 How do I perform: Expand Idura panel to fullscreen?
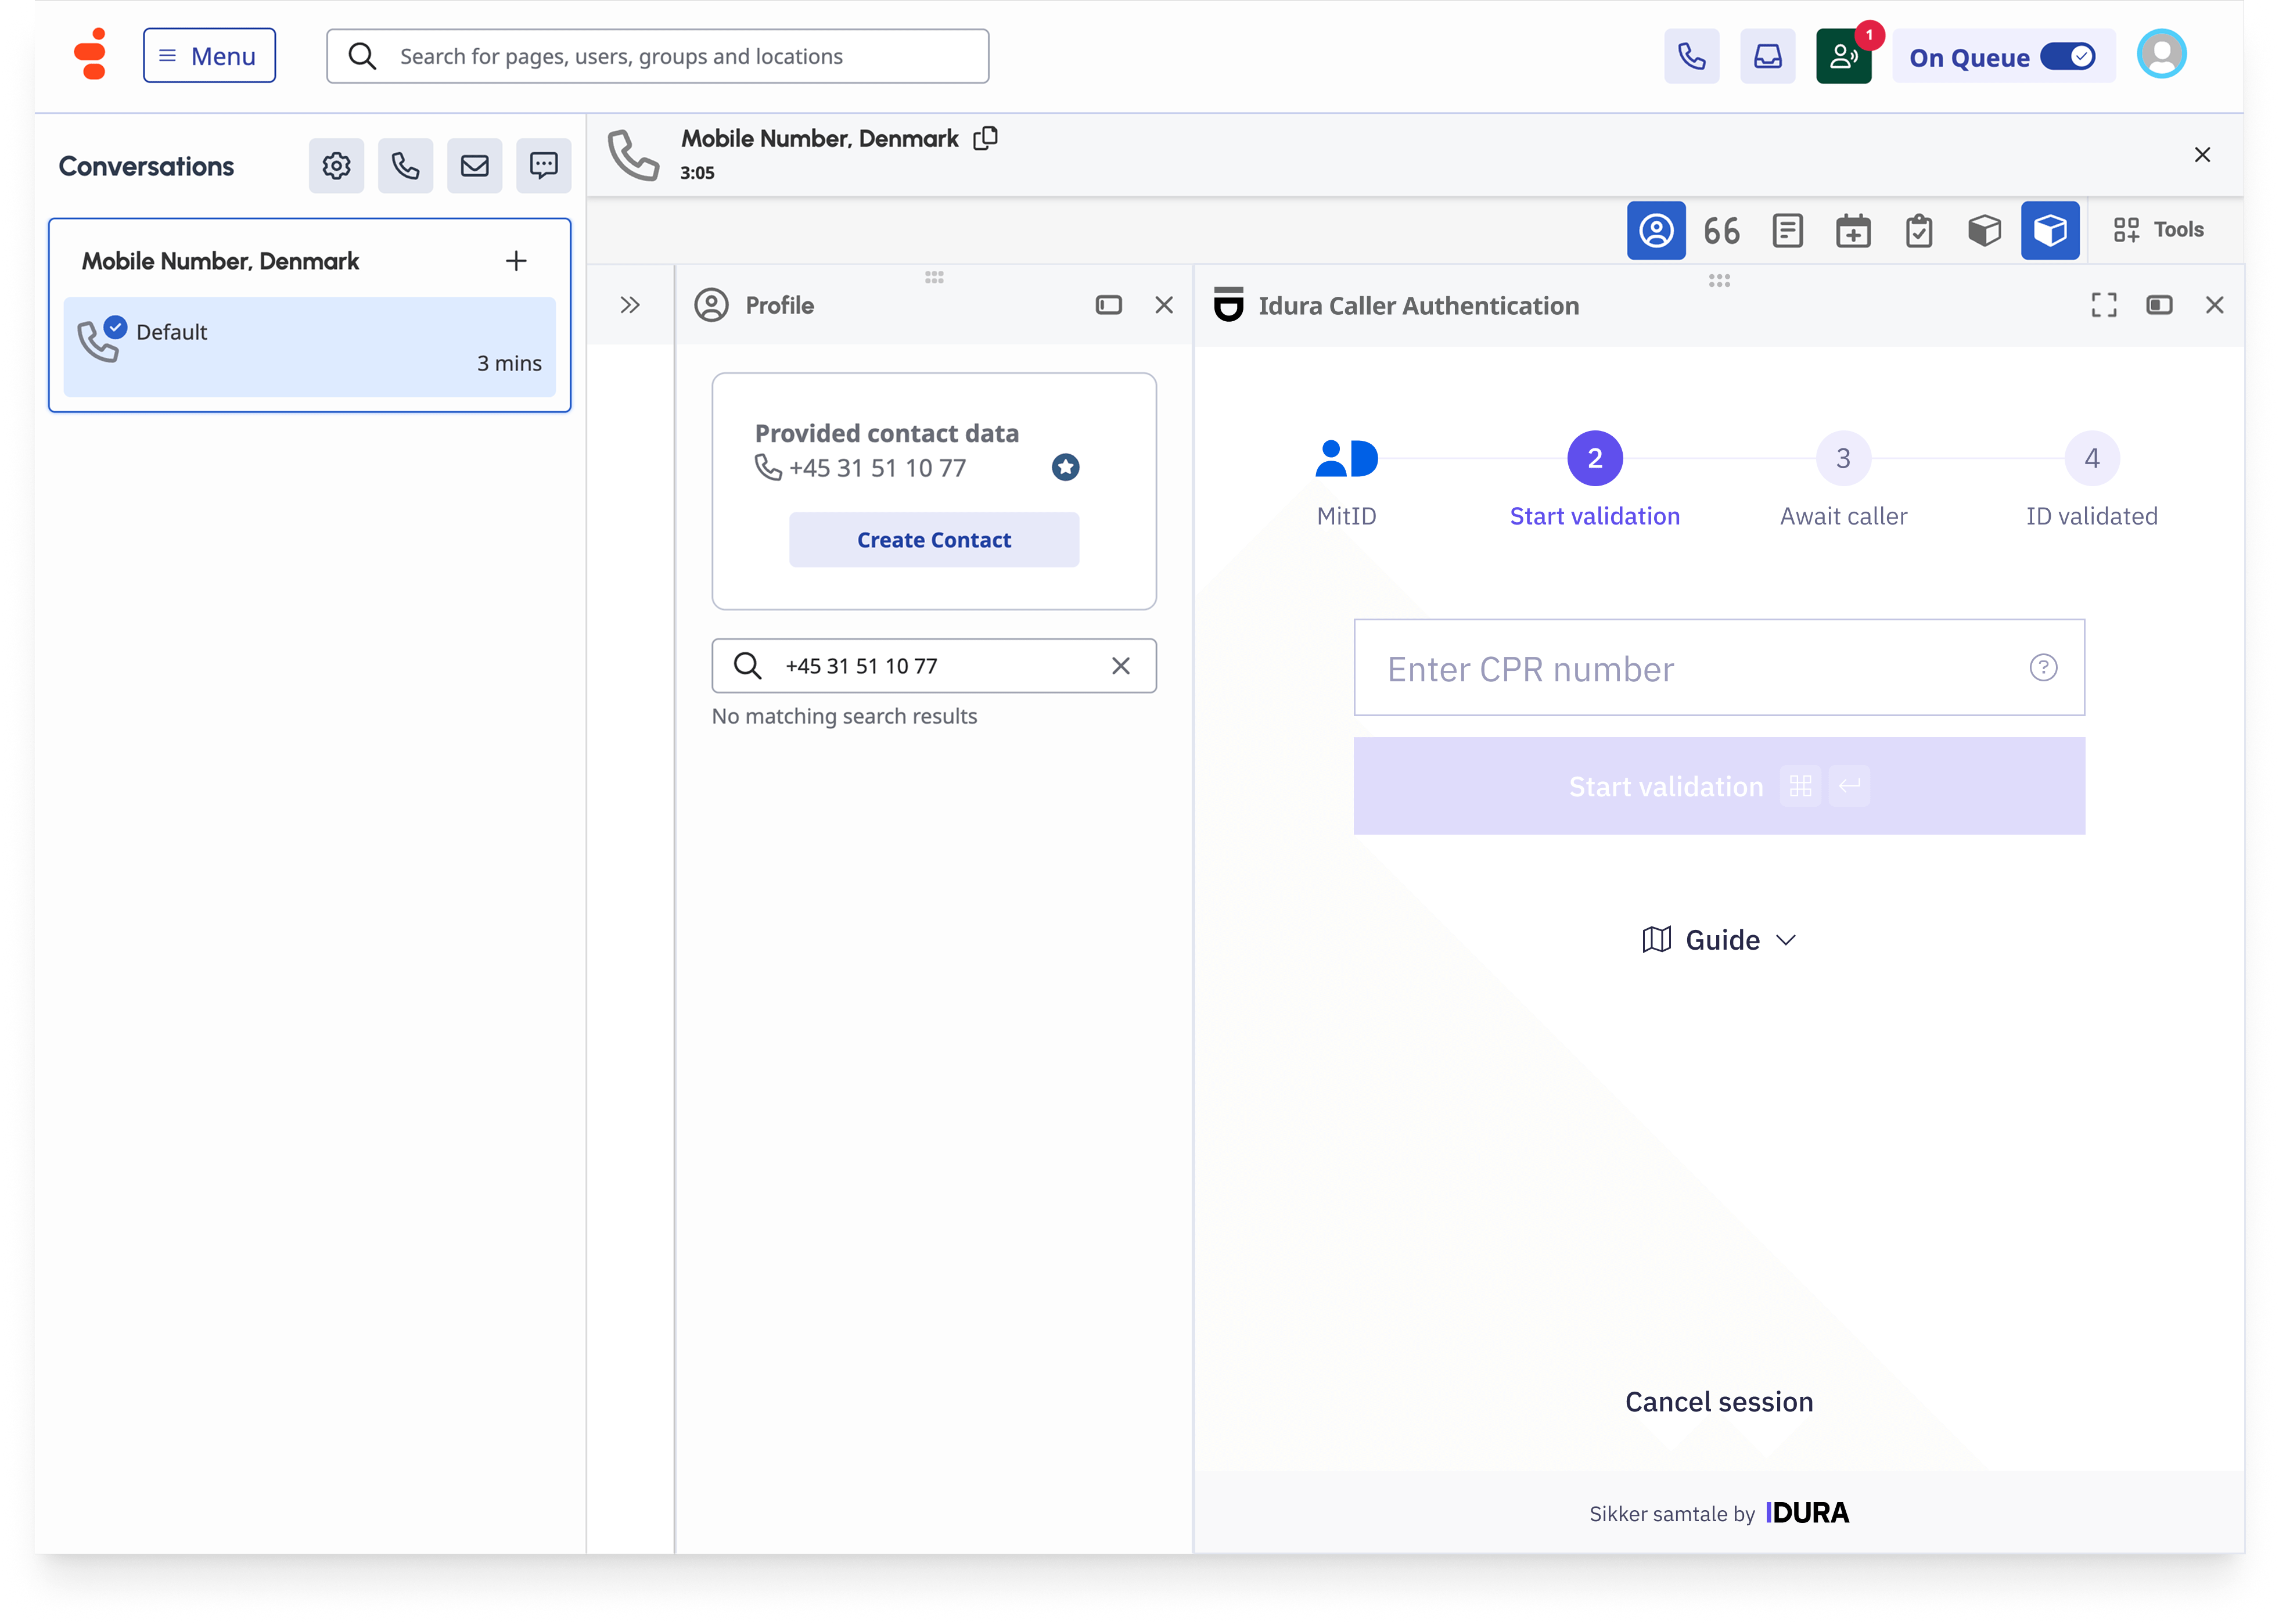coord(2104,305)
